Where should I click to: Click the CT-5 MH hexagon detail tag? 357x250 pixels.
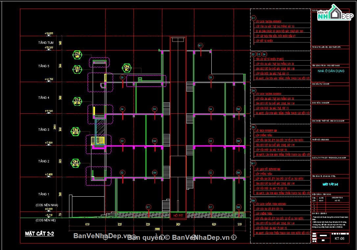(x=77, y=55)
